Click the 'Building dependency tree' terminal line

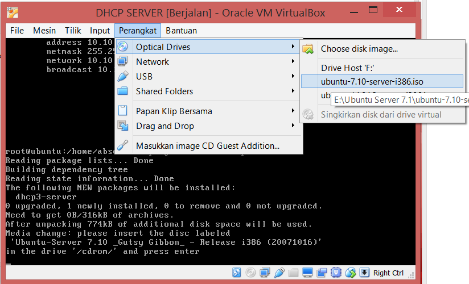point(67,170)
